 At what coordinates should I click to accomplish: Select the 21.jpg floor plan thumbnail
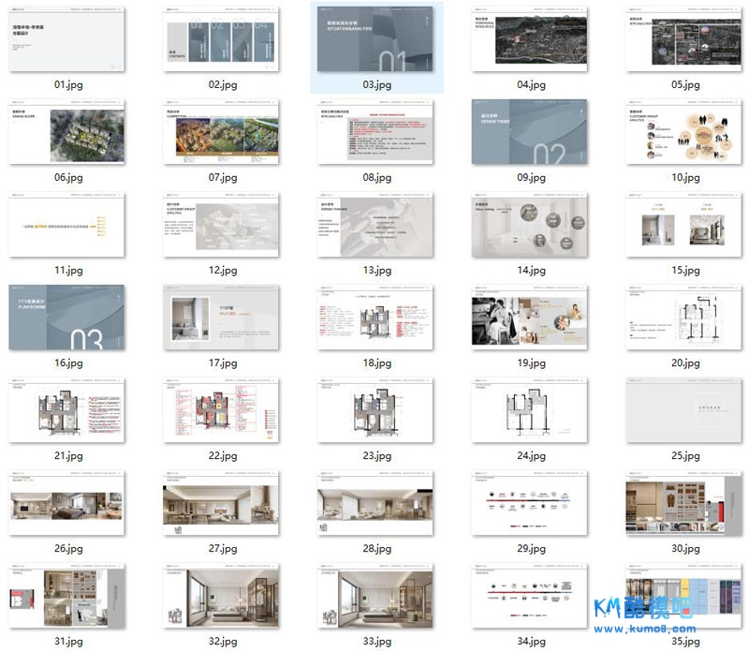pos(67,410)
